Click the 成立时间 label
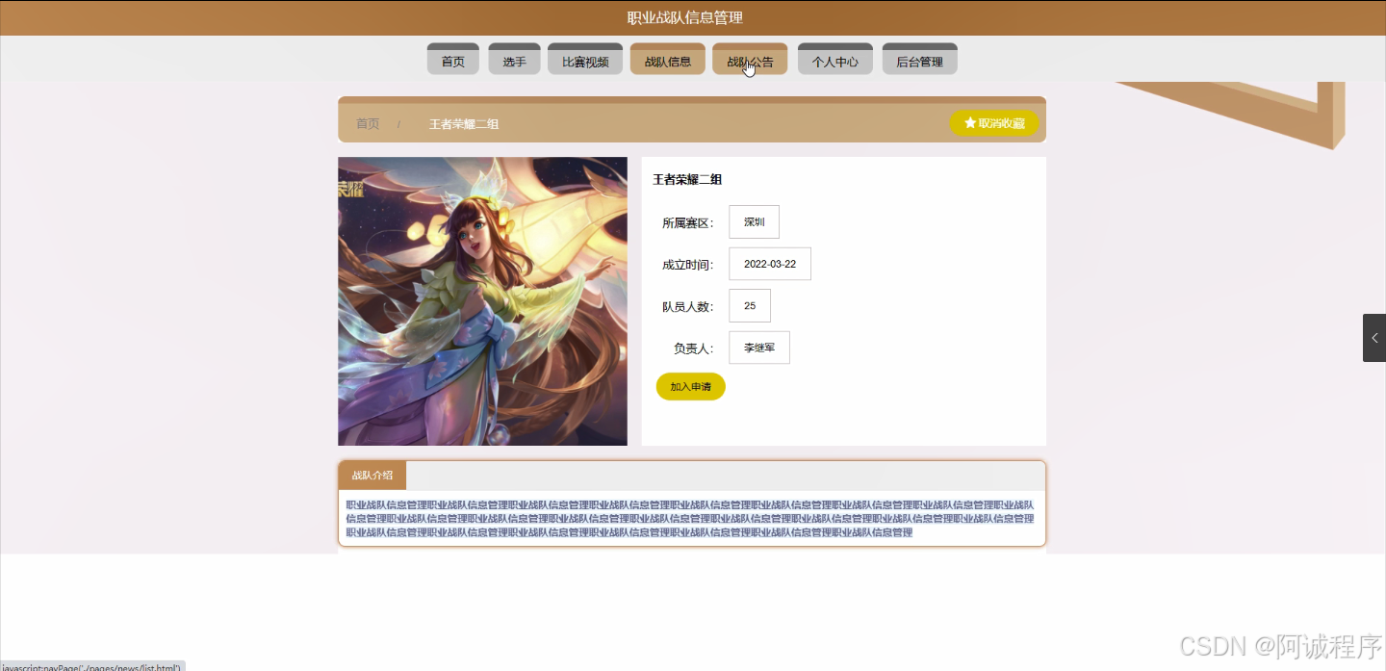Screen dimensions: 1386x671 pos(687,265)
